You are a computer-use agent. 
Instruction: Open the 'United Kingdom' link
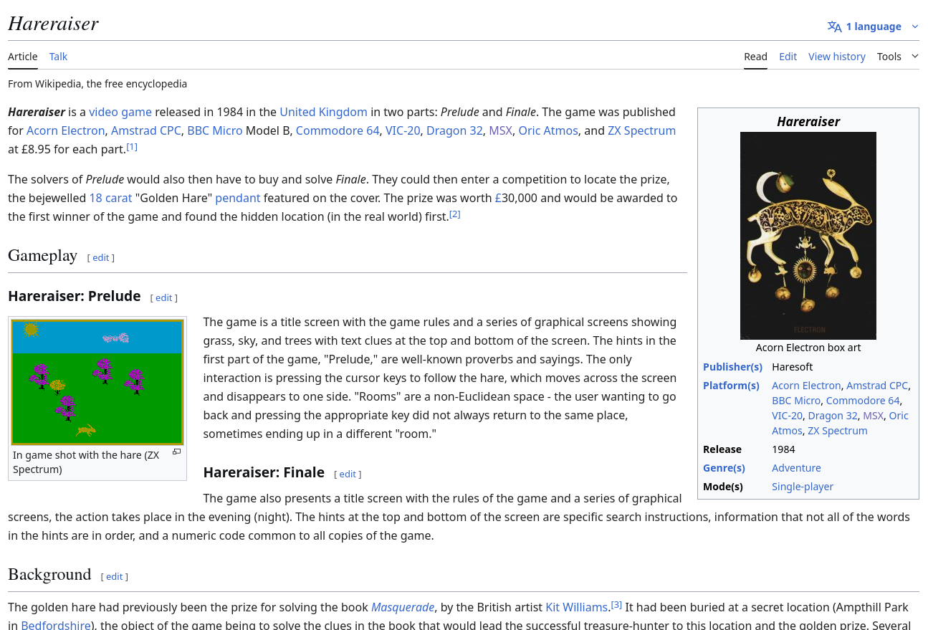click(323, 112)
